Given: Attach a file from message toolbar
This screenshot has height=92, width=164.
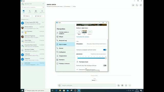Looking at the screenshot, I should point(118,85).
